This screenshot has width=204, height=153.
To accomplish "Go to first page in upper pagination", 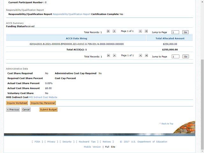I will (x=108, y=31).
